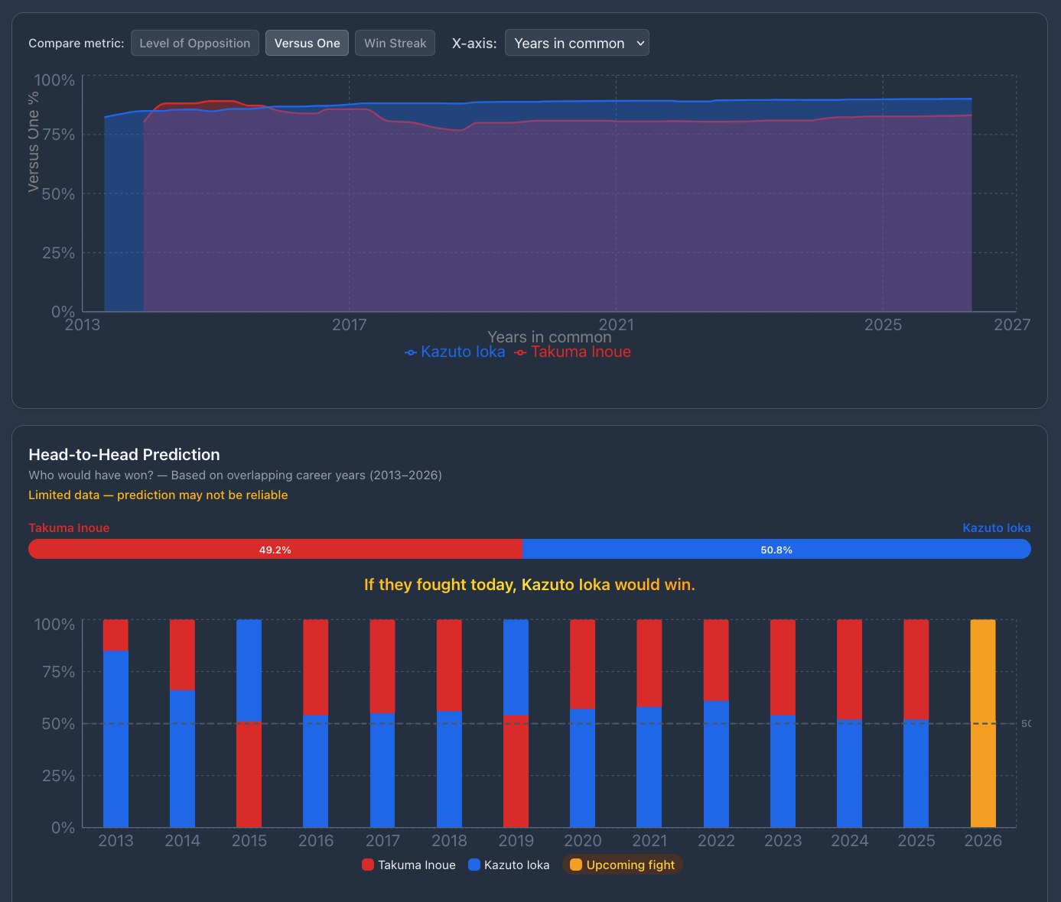Viewport: 1061px width, 902px height.
Task: Click the 2019 stacked bar
Action: coord(516,723)
